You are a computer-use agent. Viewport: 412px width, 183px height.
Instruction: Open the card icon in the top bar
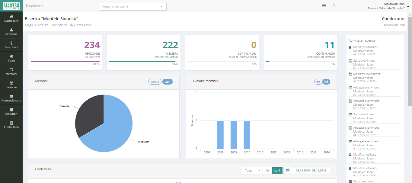click(324, 6)
